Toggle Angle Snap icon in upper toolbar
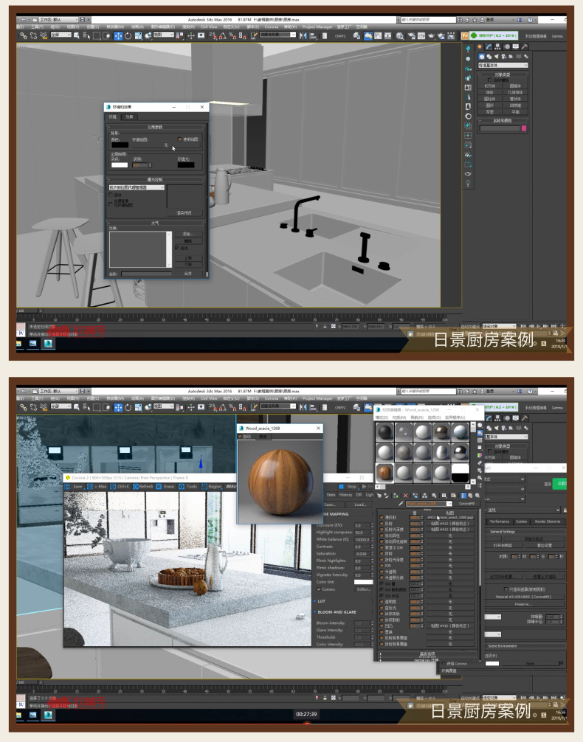This screenshot has width=583, height=742. point(222,36)
